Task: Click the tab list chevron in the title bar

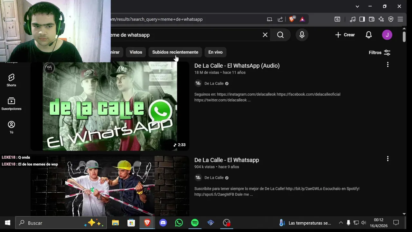Action: [x=357, y=6]
